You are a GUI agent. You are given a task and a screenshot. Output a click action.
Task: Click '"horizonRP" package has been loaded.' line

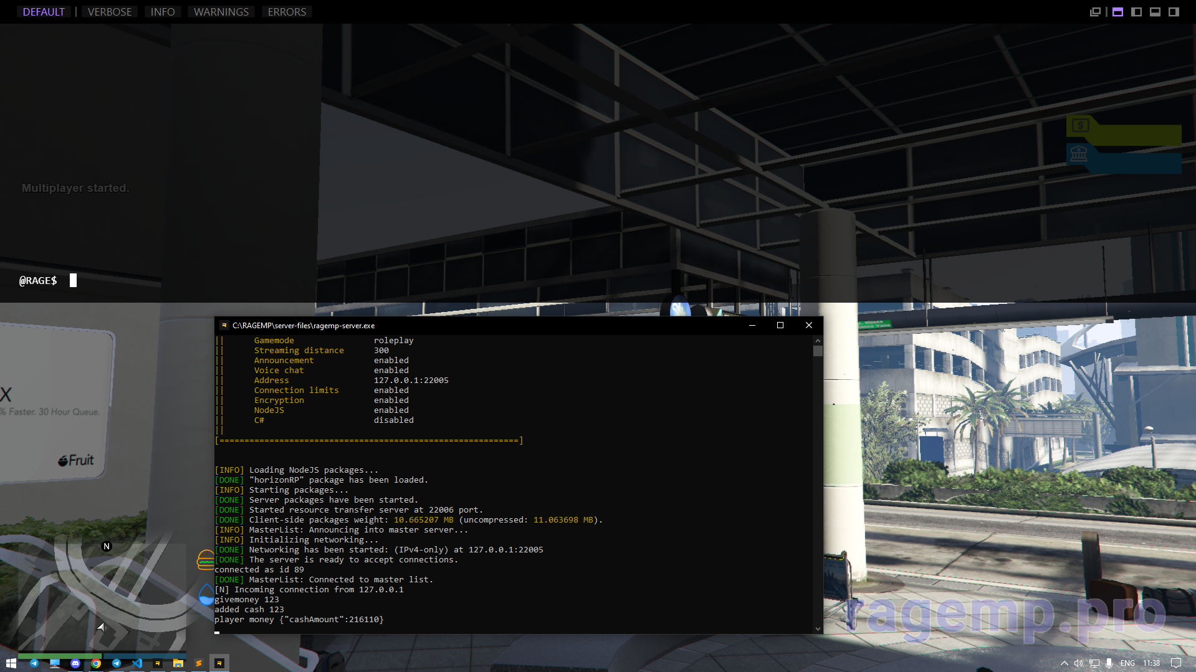338,480
